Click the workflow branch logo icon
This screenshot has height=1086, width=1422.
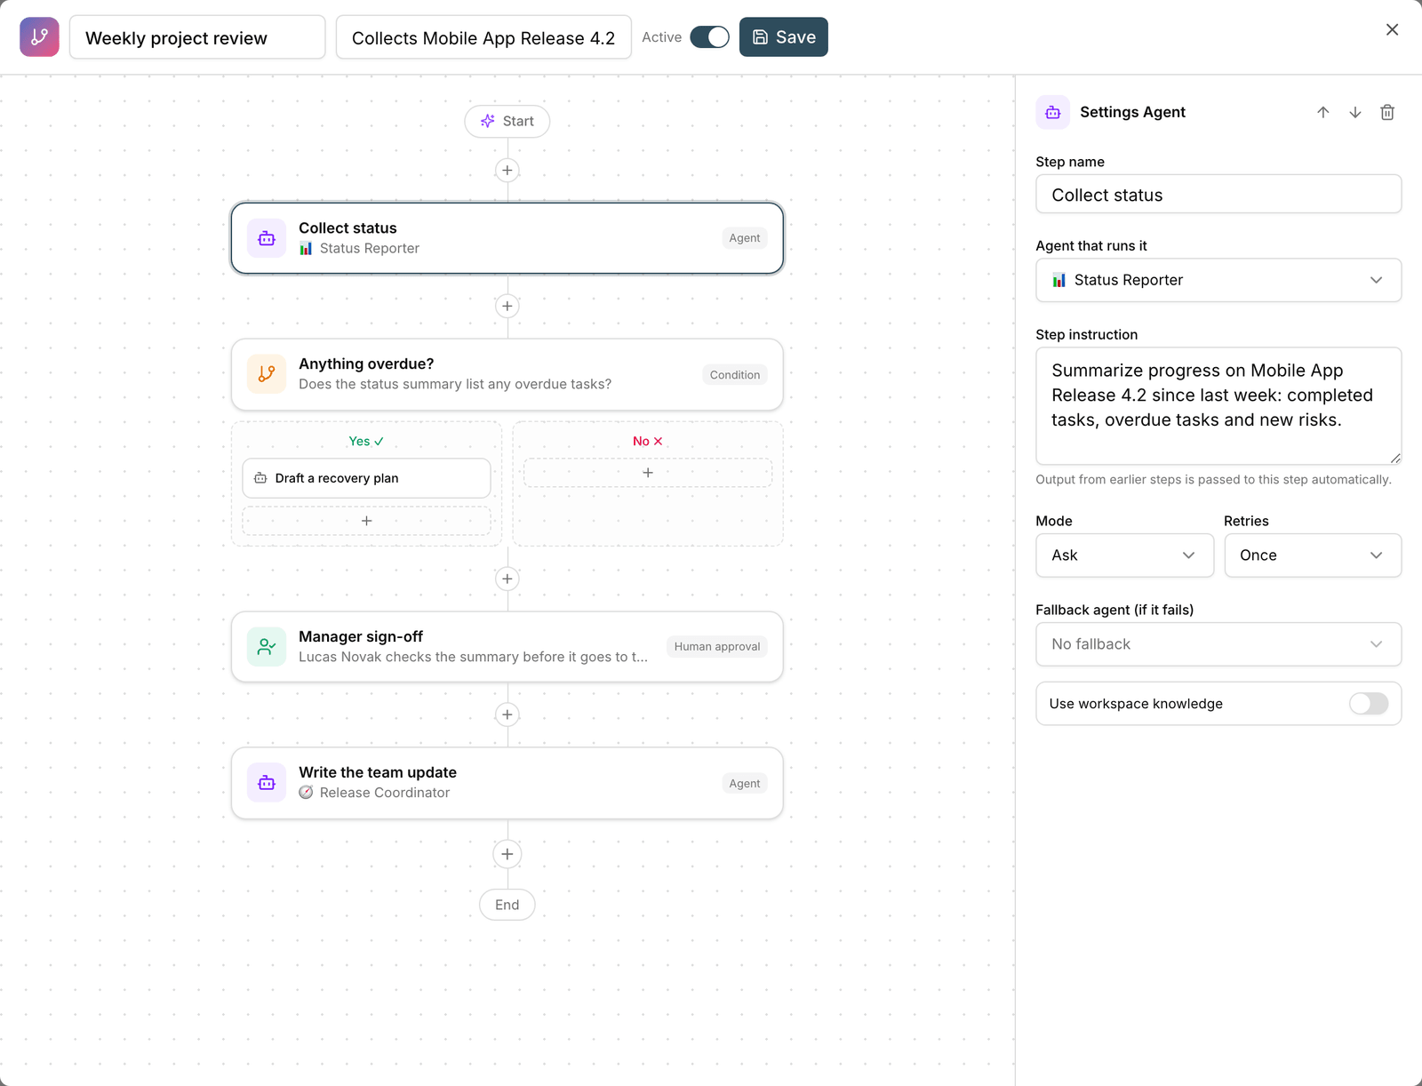tap(39, 37)
